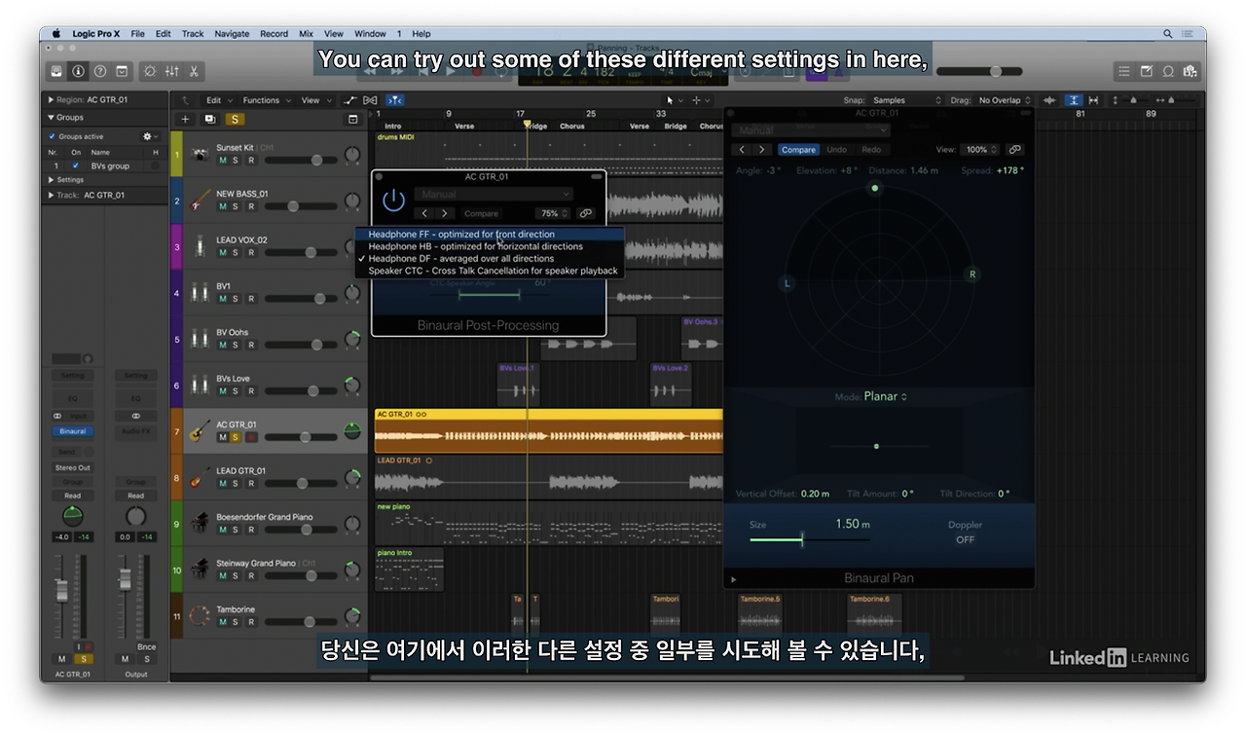Click the Sunset Kit drum track icon
Viewport: 1246px width, 736px height.
coord(200,154)
